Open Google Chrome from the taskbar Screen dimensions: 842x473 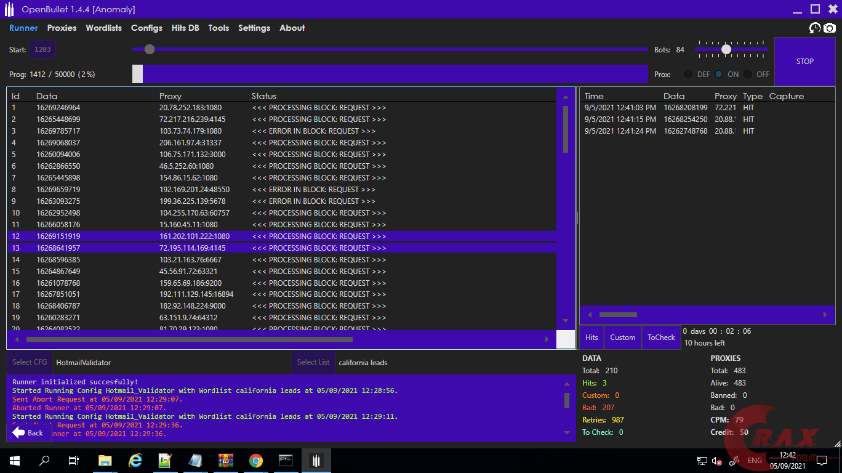click(256, 461)
